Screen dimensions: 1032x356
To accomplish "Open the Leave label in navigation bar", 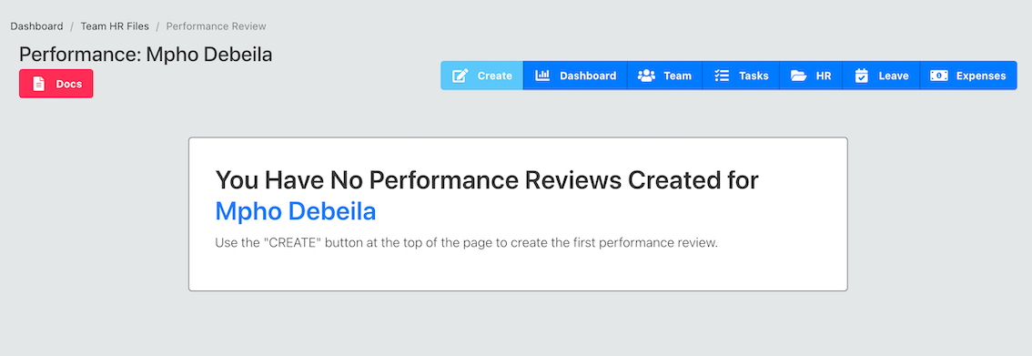I will pos(894,76).
